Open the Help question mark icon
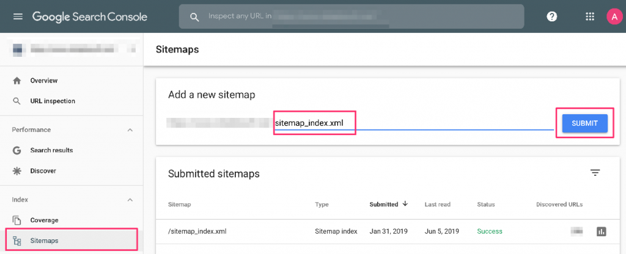The image size is (626, 254). coord(552,16)
